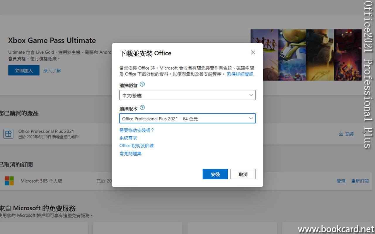
Task: Open 需要協助安裝嗎? link
Action: [137, 130]
